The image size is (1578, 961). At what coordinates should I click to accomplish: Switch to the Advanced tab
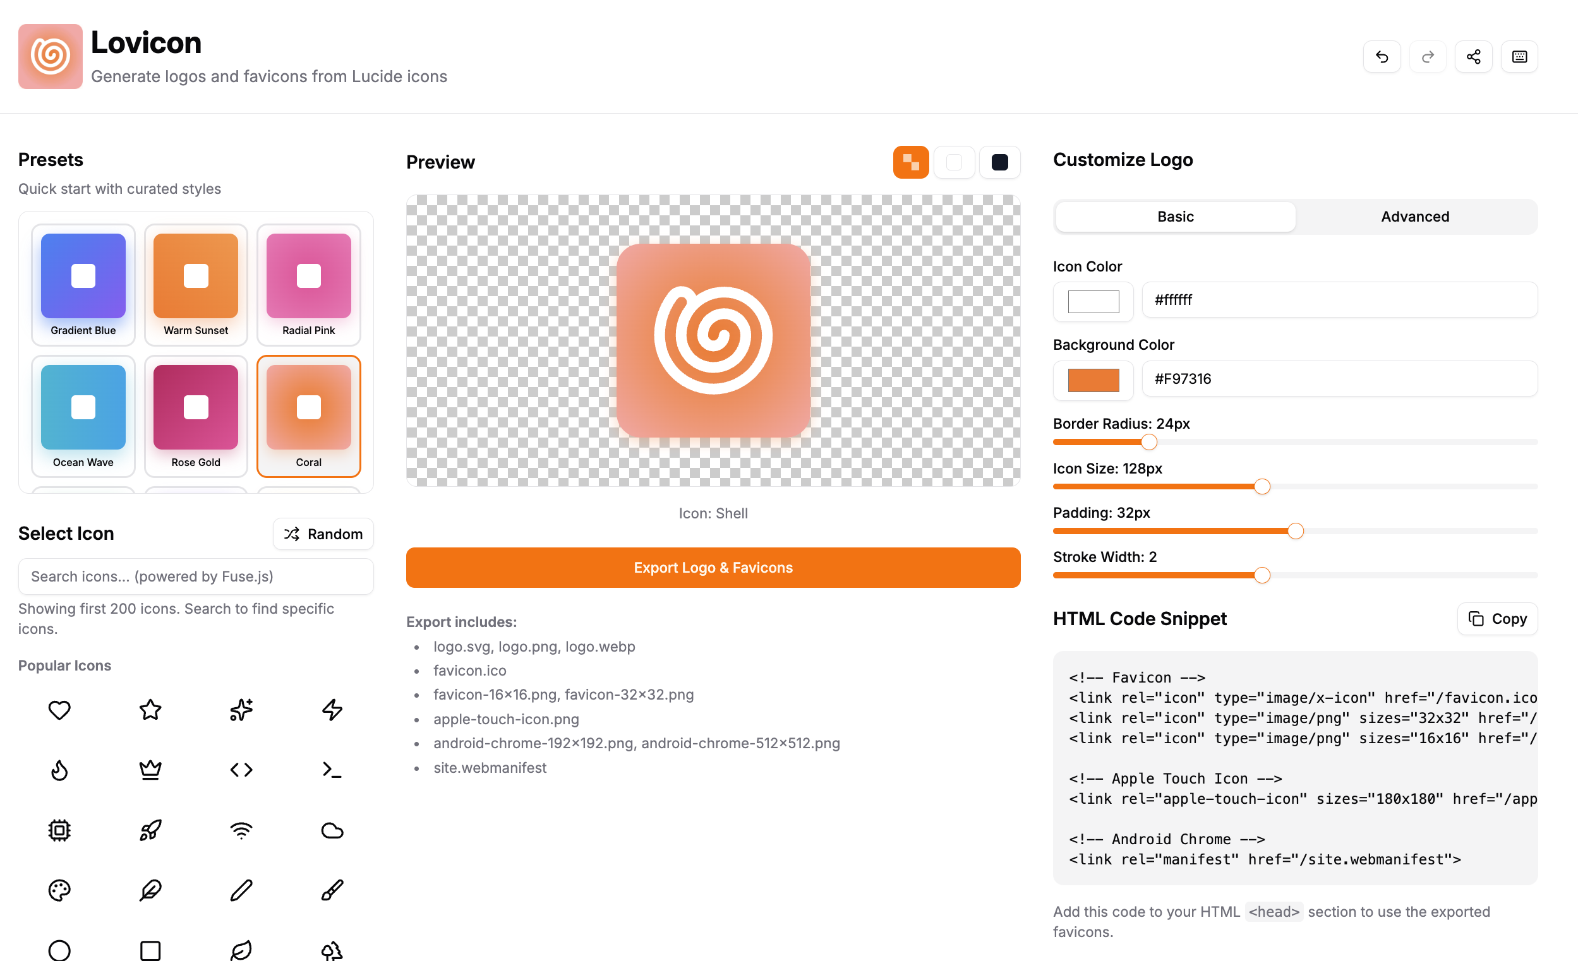[1414, 217]
